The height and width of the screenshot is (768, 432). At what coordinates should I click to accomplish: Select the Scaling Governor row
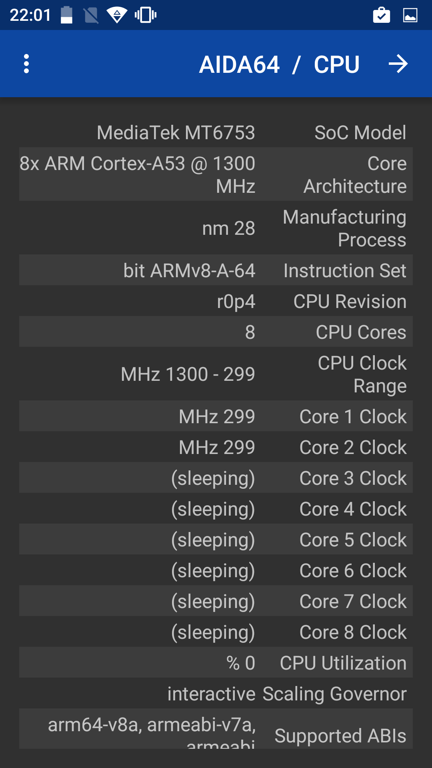click(216, 694)
